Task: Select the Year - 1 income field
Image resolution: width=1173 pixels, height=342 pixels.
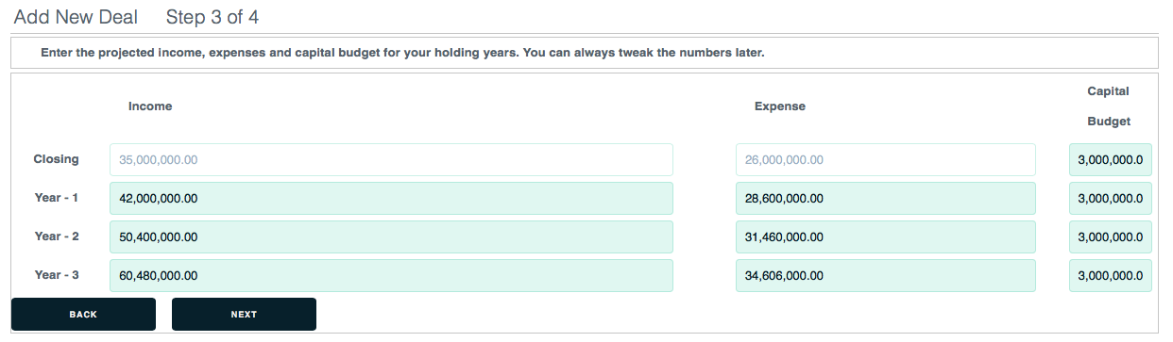Action: [391, 198]
